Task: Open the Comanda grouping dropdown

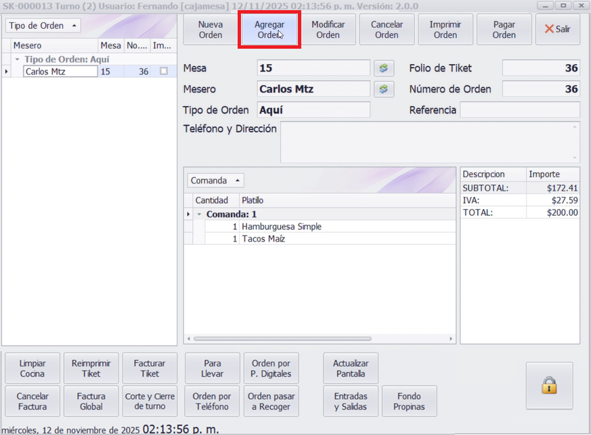Action: (x=215, y=181)
